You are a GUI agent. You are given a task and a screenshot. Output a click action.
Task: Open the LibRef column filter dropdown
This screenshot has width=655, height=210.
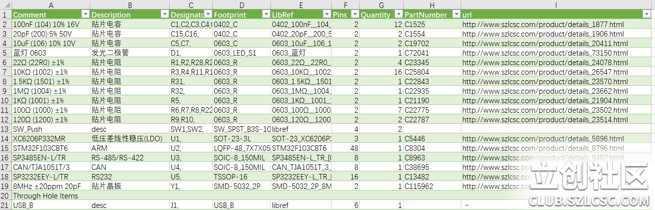tap(327, 15)
